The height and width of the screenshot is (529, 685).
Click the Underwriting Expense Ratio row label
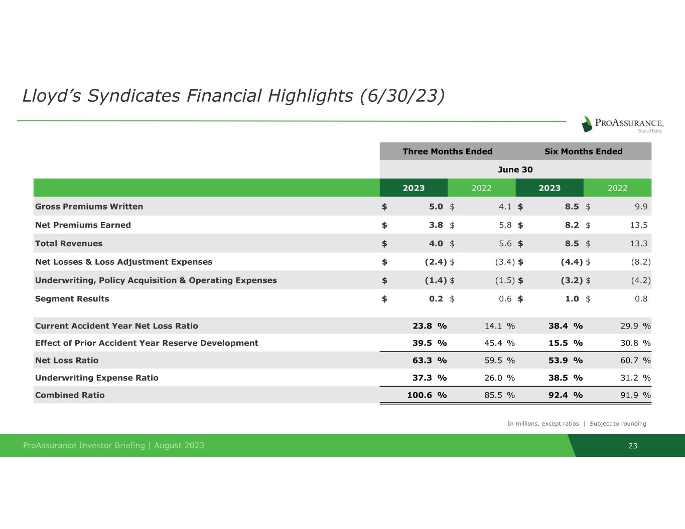coord(96,378)
